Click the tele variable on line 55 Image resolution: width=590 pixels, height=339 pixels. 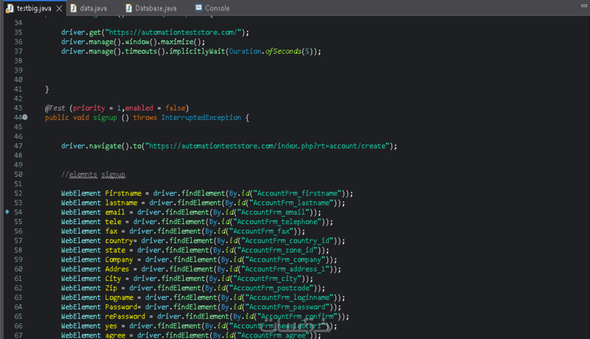(113, 222)
